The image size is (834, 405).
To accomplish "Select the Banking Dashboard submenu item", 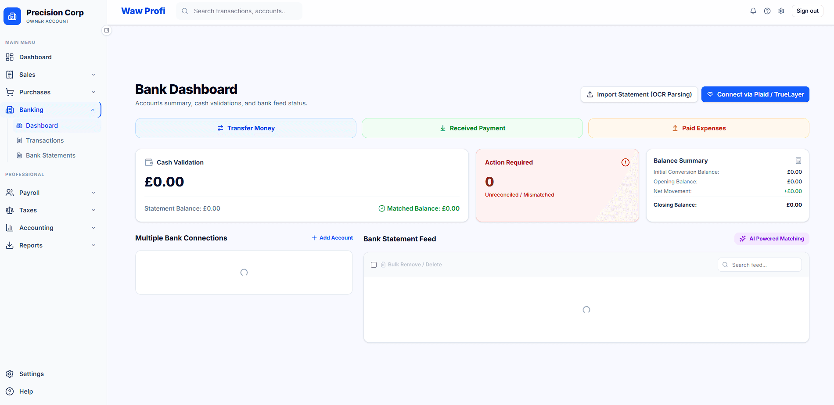I will pyautogui.click(x=57, y=125).
